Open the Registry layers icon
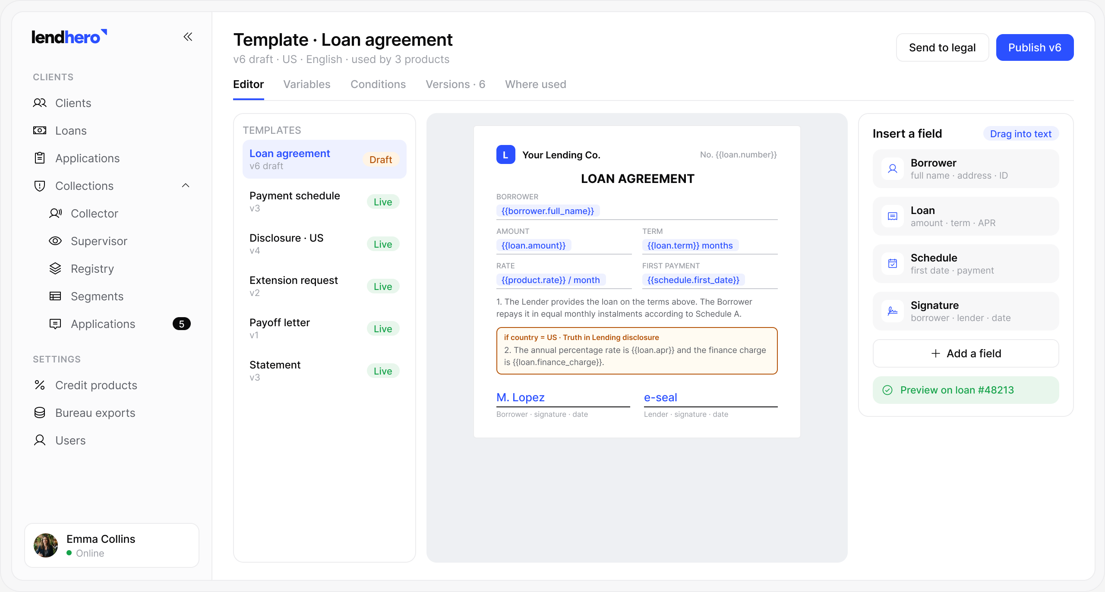 [55, 268]
